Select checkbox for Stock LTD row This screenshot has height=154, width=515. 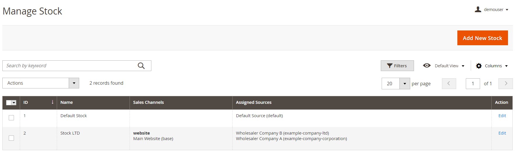[x=11, y=138]
